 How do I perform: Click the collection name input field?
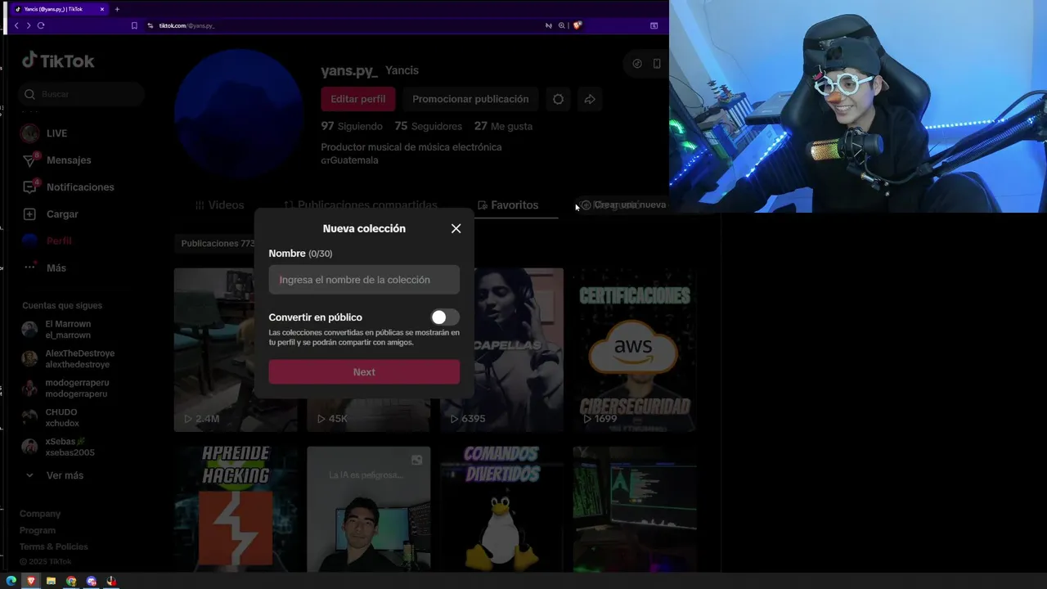(364, 280)
